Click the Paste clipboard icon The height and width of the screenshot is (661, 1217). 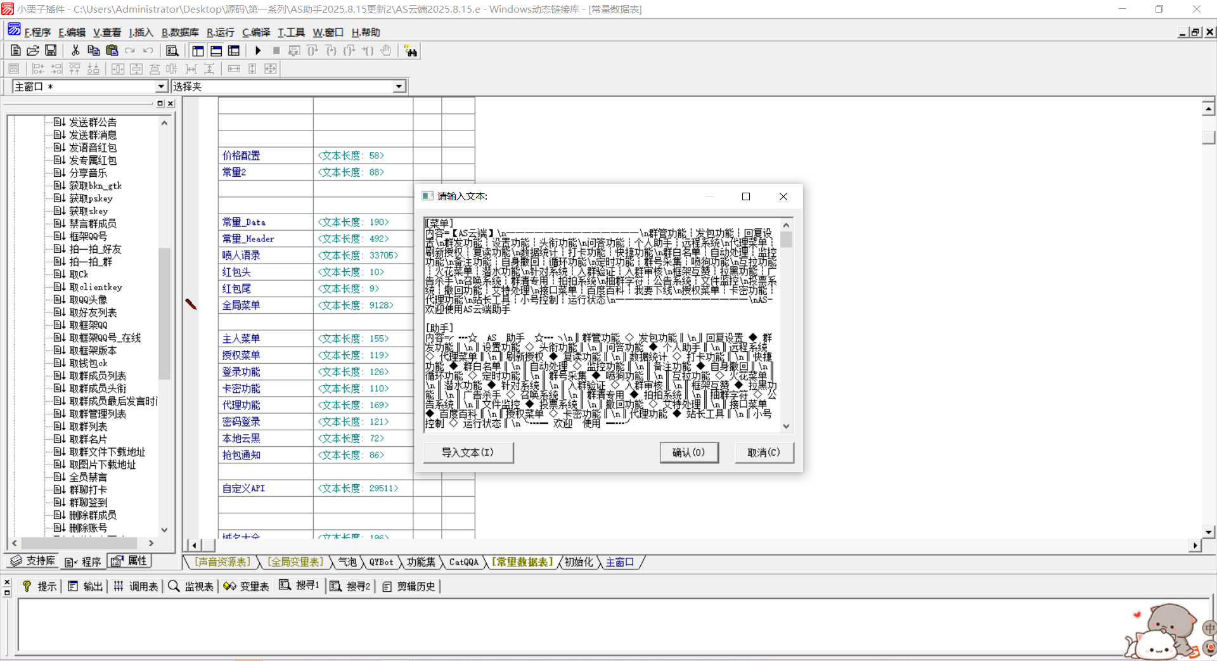pos(112,51)
